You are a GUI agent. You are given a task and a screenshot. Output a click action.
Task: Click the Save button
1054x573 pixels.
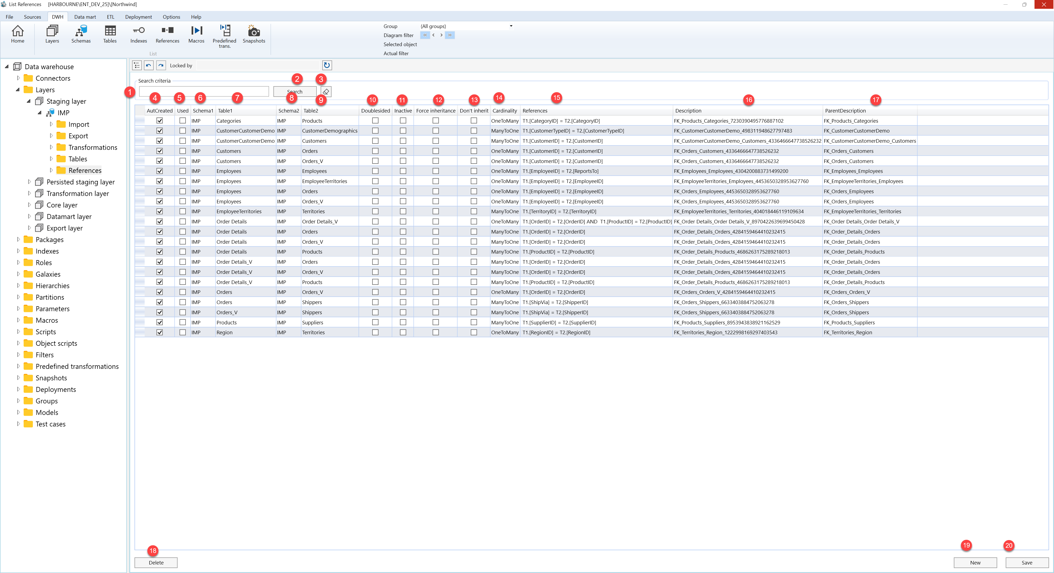1027,563
